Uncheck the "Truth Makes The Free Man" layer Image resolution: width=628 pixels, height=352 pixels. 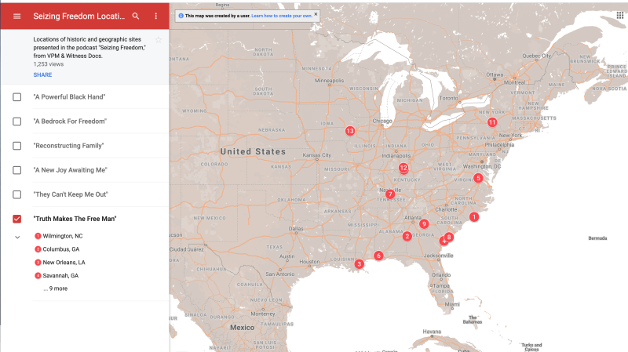pos(16,219)
